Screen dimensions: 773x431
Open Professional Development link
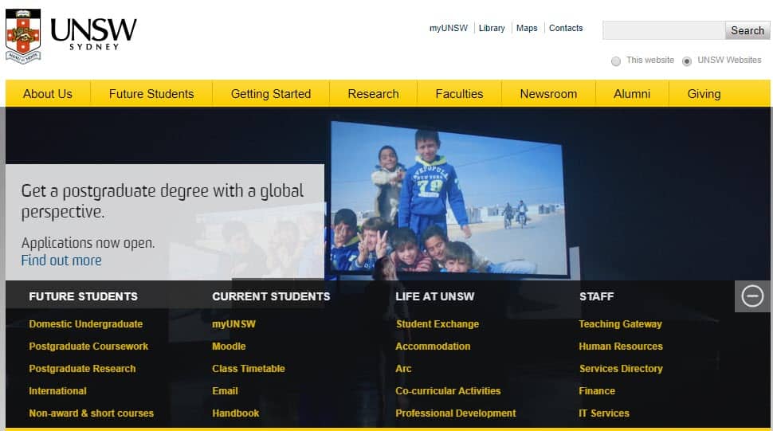[x=456, y=413]
